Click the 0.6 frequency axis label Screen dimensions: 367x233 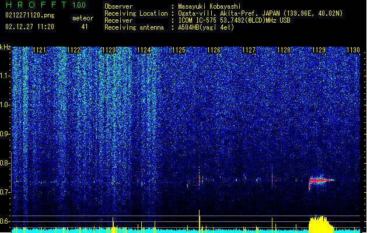[x=5, y=221]
